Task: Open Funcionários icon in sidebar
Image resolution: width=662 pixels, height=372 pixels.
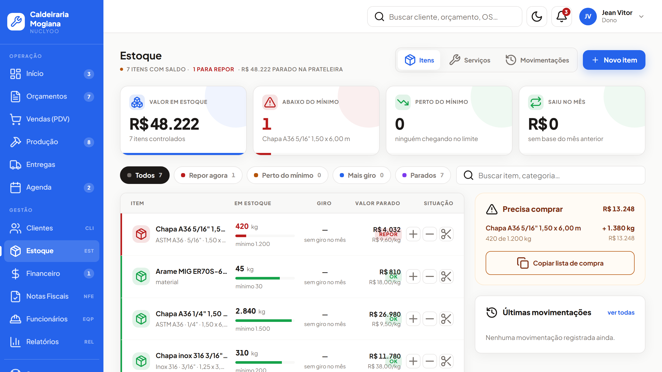Action: point(15,319)
